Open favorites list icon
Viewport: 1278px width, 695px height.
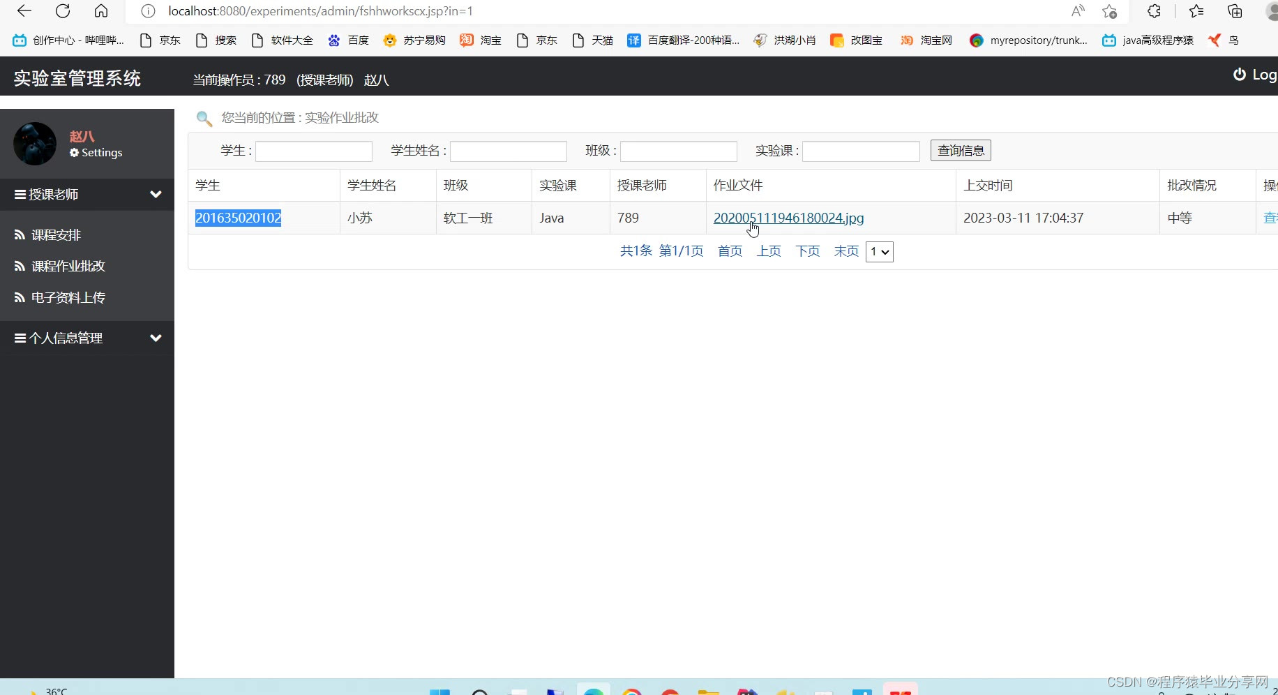click(x=1196, y=11)
